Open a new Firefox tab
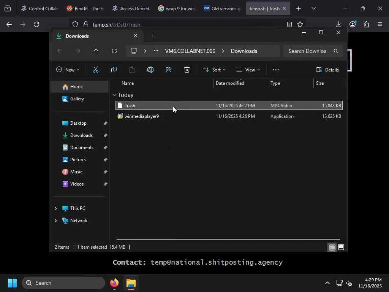 point(299,9)
